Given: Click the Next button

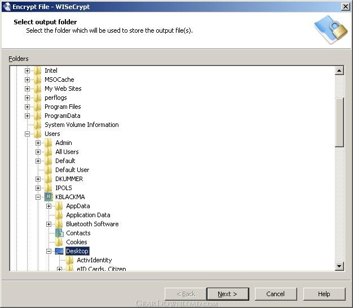Looking at the screenshot, I should (x=228, y=294).
